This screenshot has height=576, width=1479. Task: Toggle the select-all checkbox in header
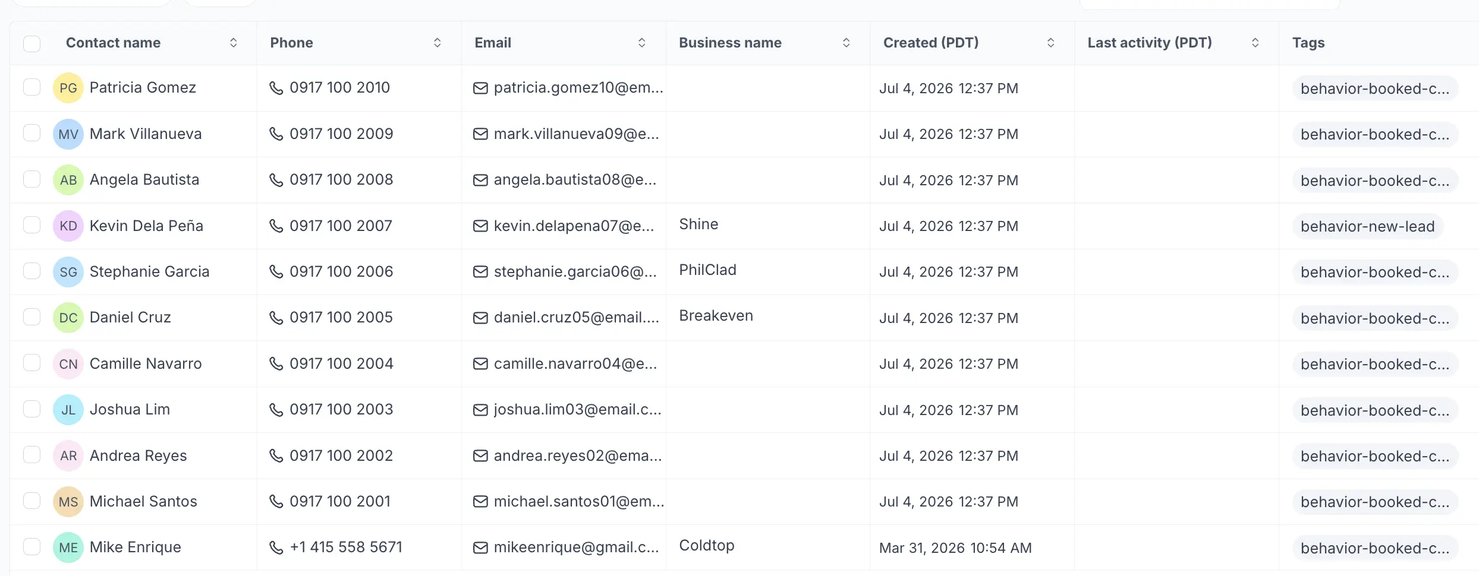(x=32, y=43)
